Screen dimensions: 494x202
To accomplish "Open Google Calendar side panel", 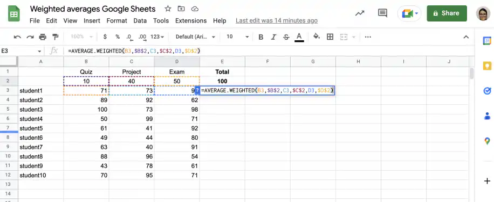I will (487, 41).
